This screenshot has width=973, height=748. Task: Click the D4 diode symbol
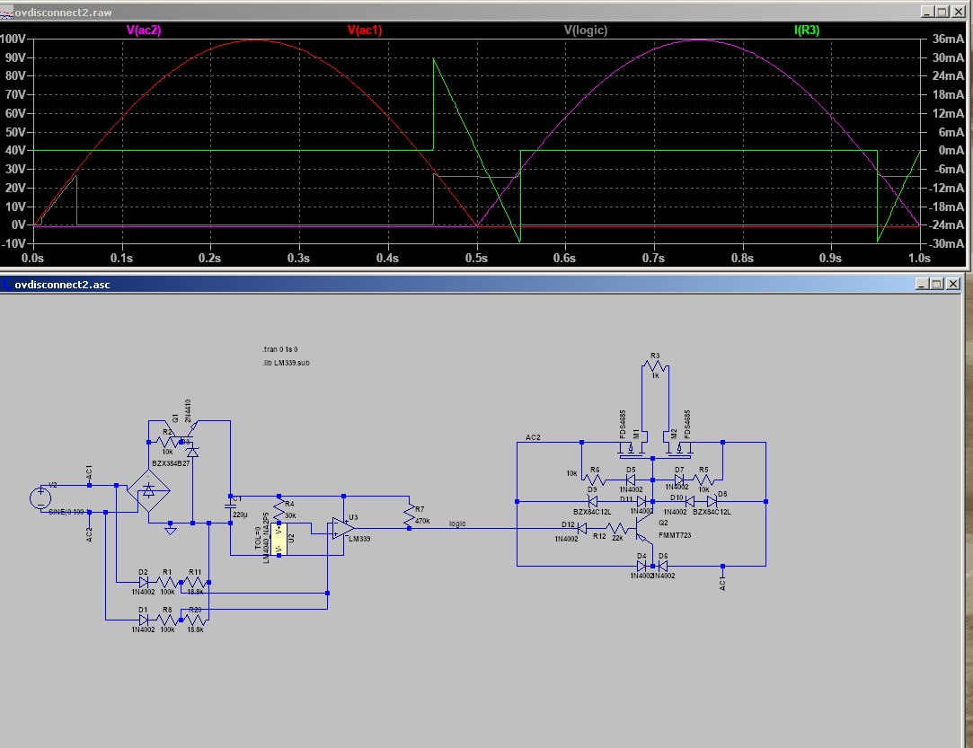point(641,567)
